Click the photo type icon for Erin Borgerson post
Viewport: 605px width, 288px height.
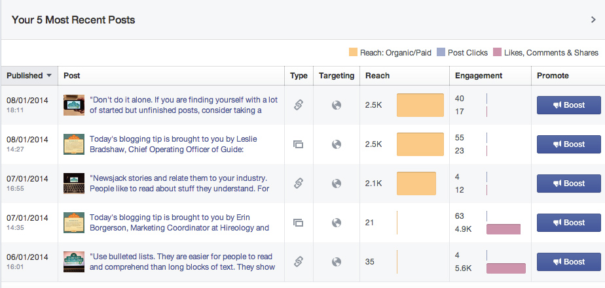[x=299, y=223]
